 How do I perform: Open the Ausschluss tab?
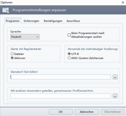(x=73, y=21)
